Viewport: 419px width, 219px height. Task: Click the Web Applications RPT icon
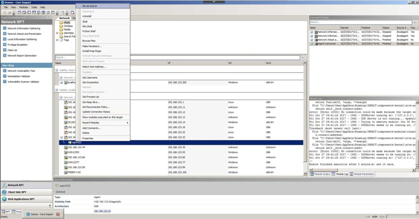click(x=4, y=199)
